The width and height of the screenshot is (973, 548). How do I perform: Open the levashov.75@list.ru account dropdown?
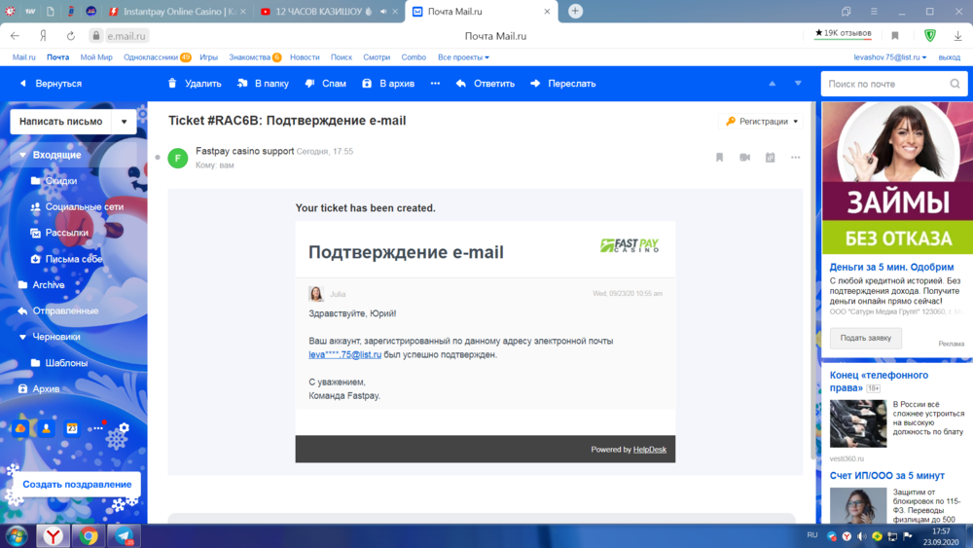[x=890, y=57]
